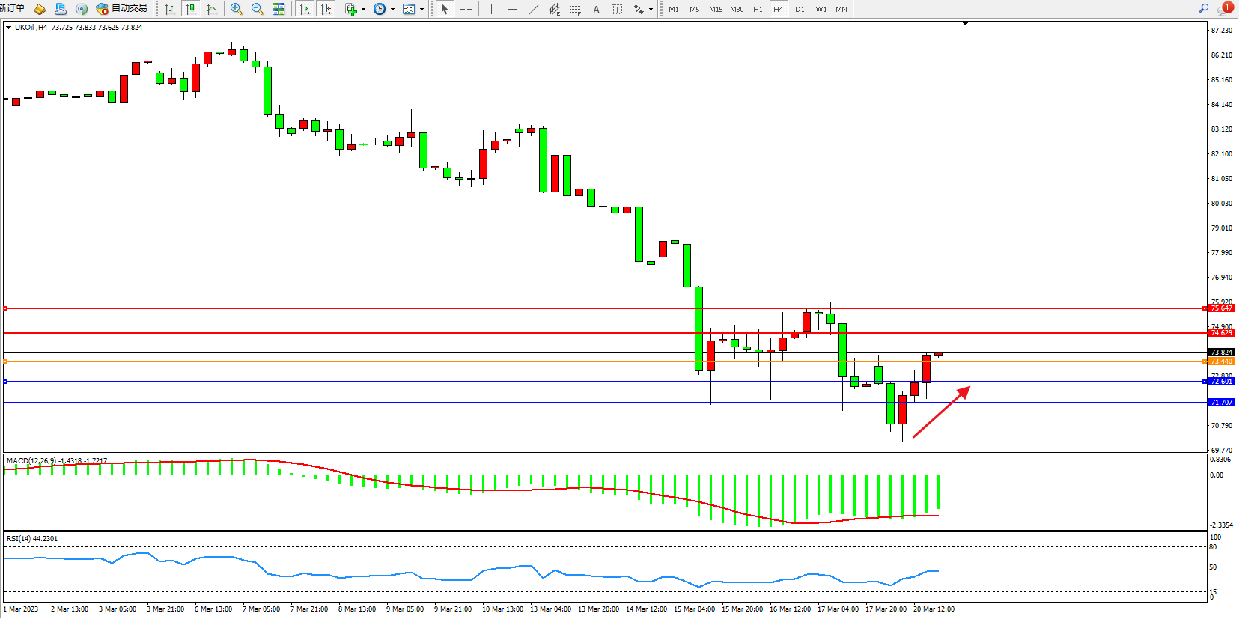
Task: Toggle auto scroll chart button
Action: (x=305, y=9)
